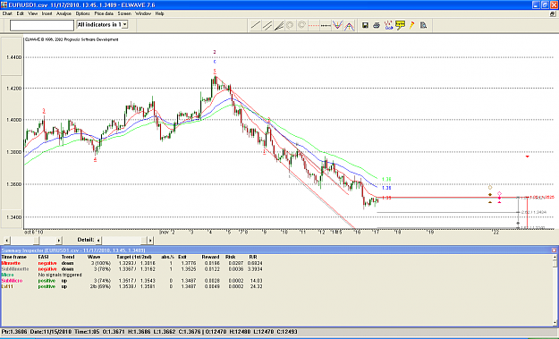Open the Chart menu
This screenshot has width=559, height=339.
pos(7,13)
